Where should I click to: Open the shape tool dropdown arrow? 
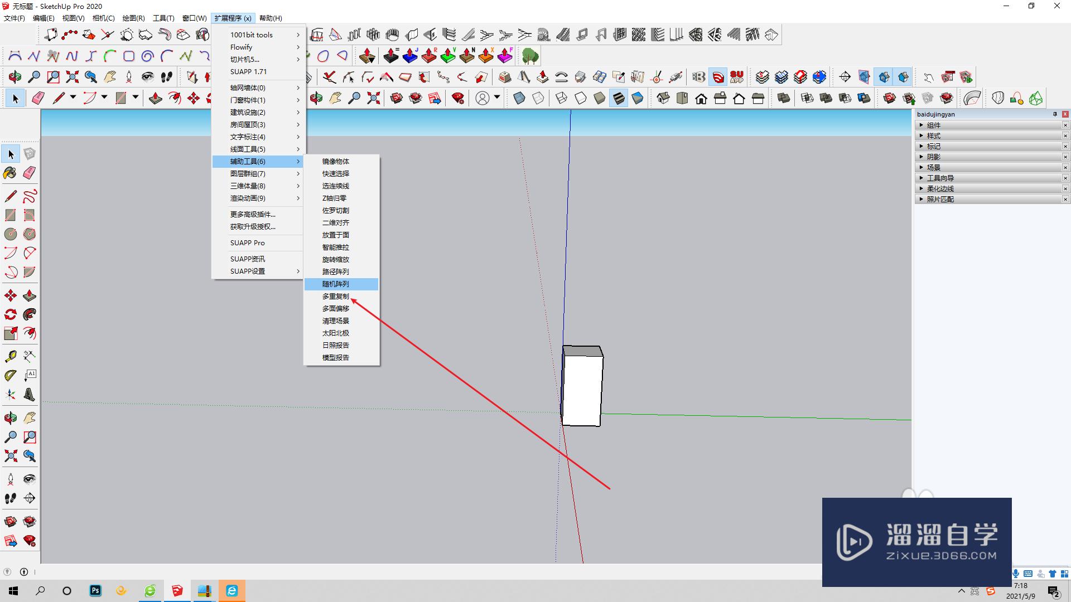[136, 98]
